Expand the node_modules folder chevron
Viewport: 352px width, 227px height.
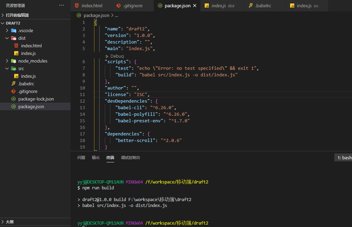[7, 61]
